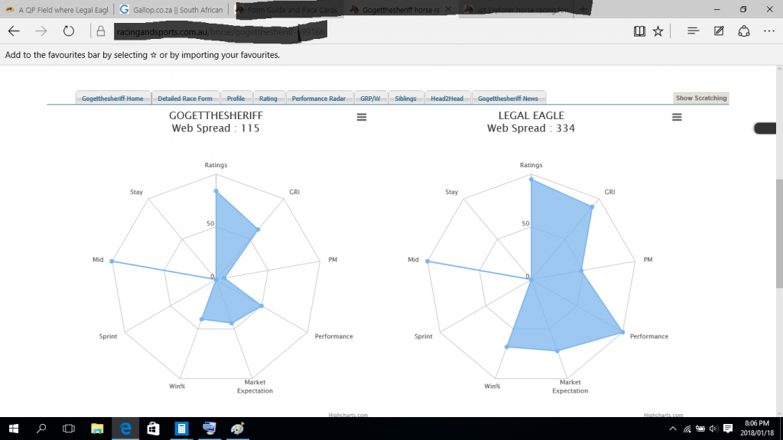Click the Show Scratching button
This screenshot has height=440, width=783.
click(700, 99)
